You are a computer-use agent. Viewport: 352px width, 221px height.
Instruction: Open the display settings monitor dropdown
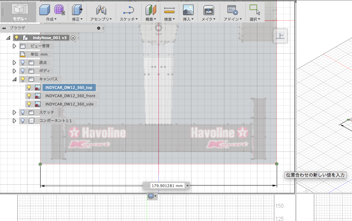click(x=152, y=196)
